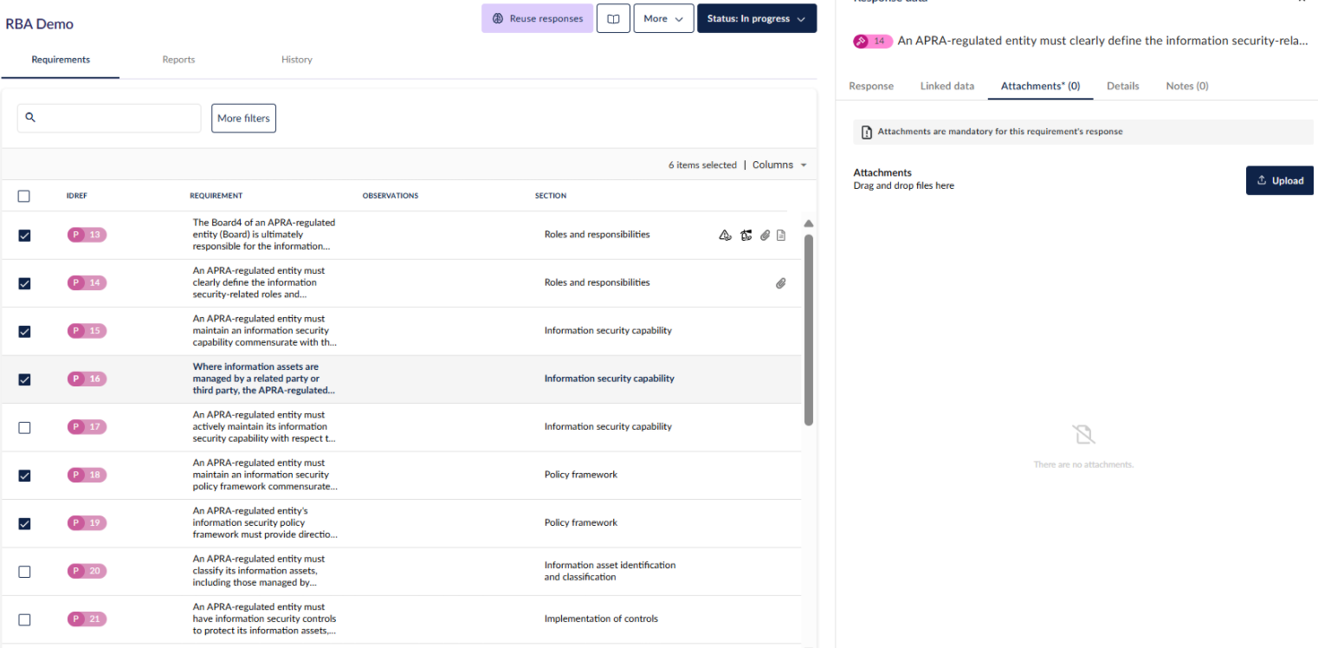
Task: Switch to the Reports tab
Action: pyautogui.click(x=178, y=60)
